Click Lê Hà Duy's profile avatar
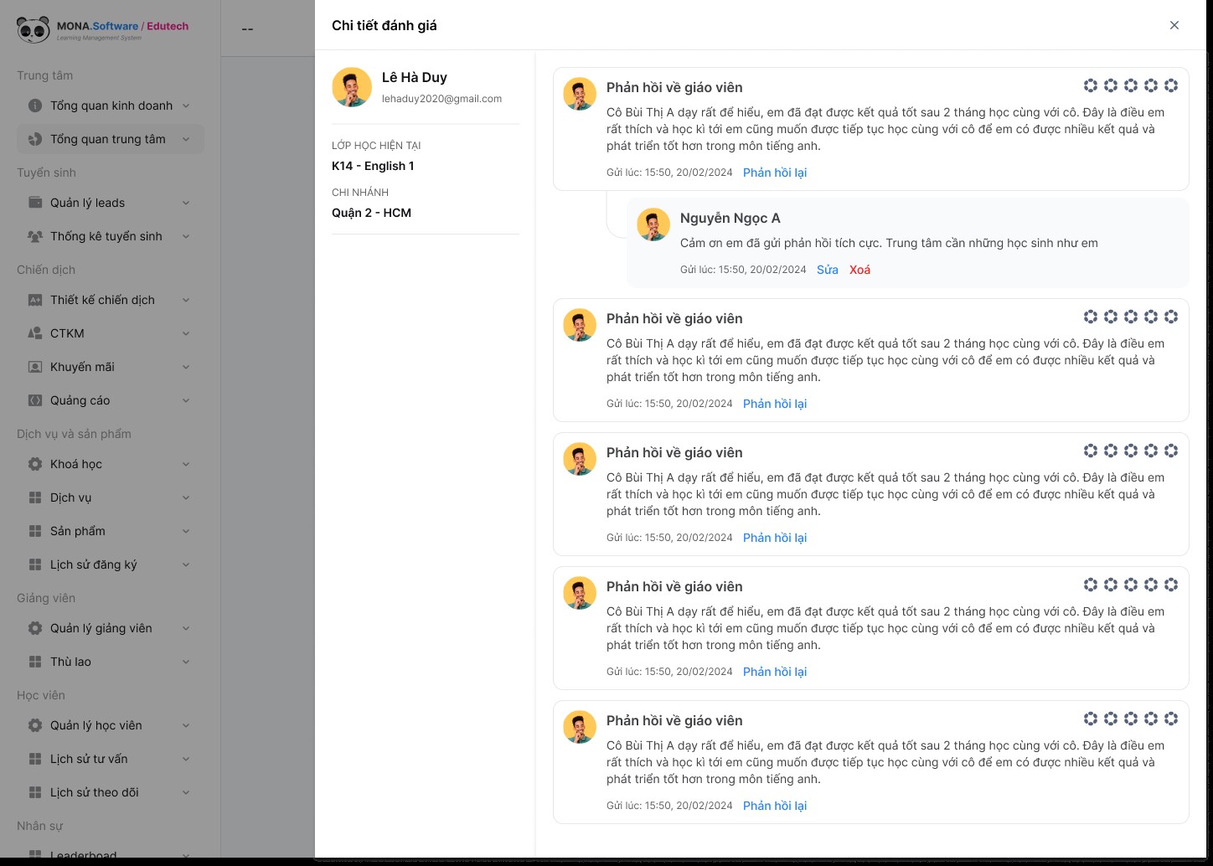The image size is (1213, 866). tap(352, 87)
